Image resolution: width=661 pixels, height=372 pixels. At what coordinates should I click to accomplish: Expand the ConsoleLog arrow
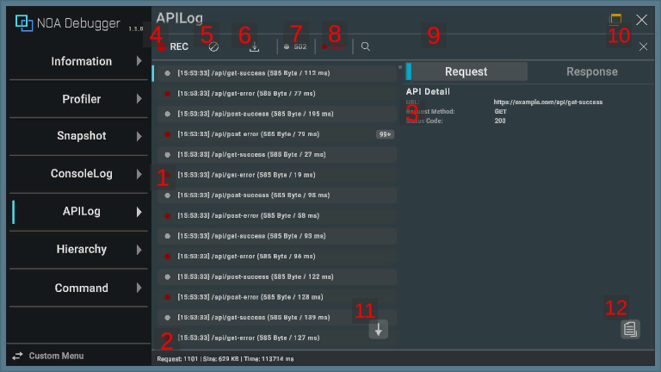[139, 174]
